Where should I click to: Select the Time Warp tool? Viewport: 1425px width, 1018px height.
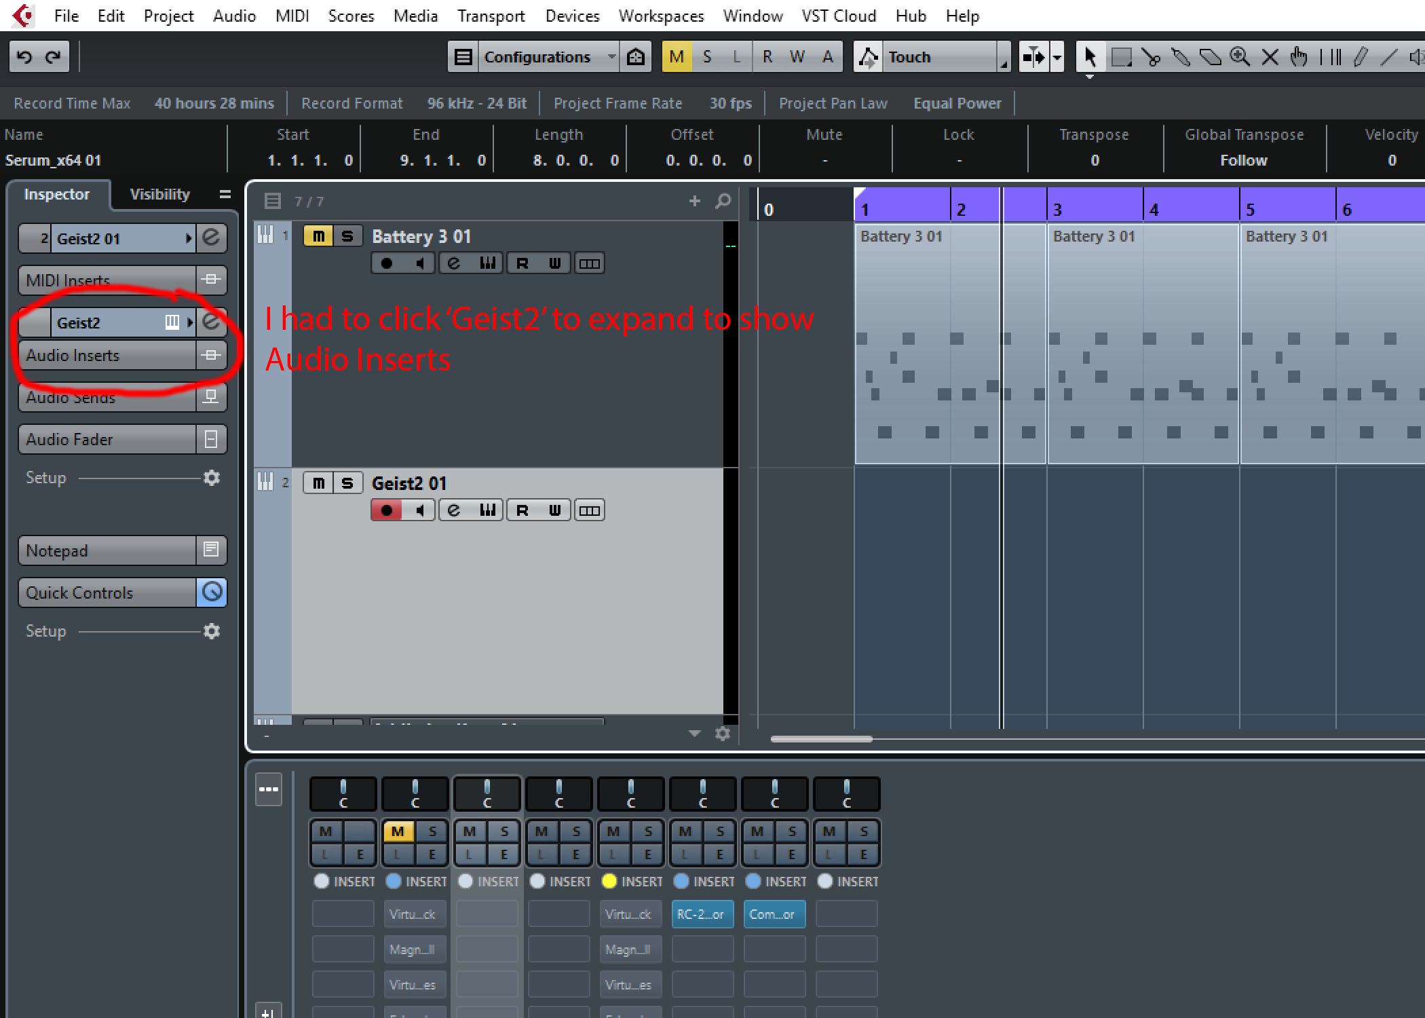click(1330, 57)
